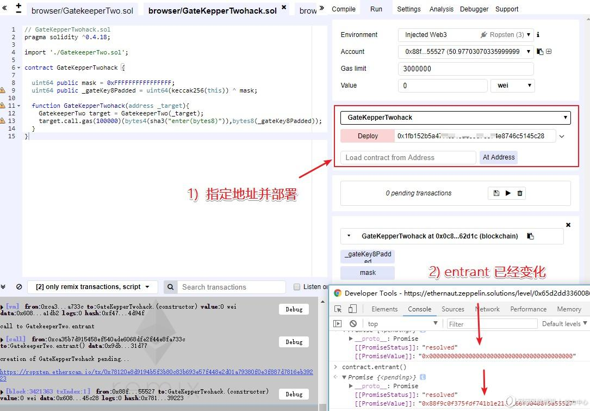Open the Environment dropdown
The height and width of the screenshot is (411, 590).
(x=465, y=35)
